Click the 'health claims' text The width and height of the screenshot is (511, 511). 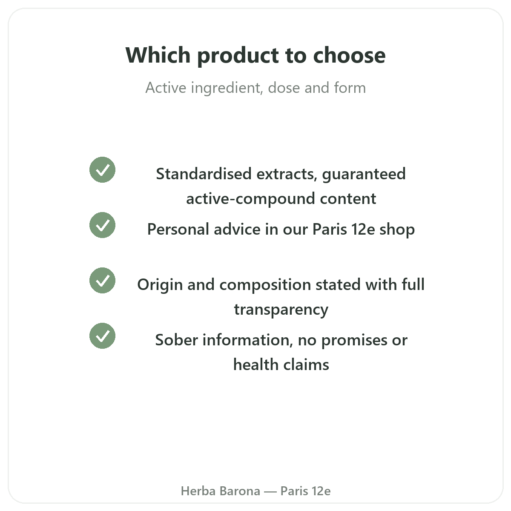(281, 365)
